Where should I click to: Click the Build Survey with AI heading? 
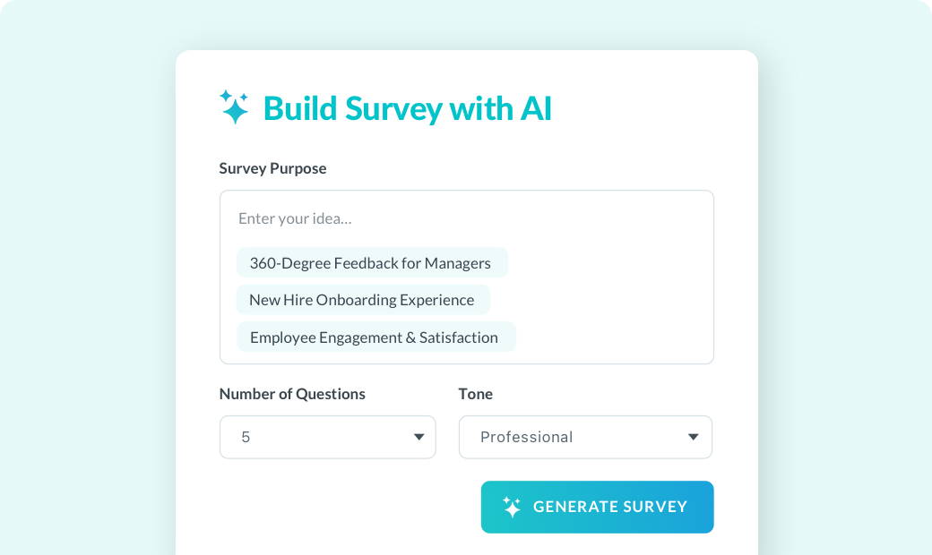407,108
